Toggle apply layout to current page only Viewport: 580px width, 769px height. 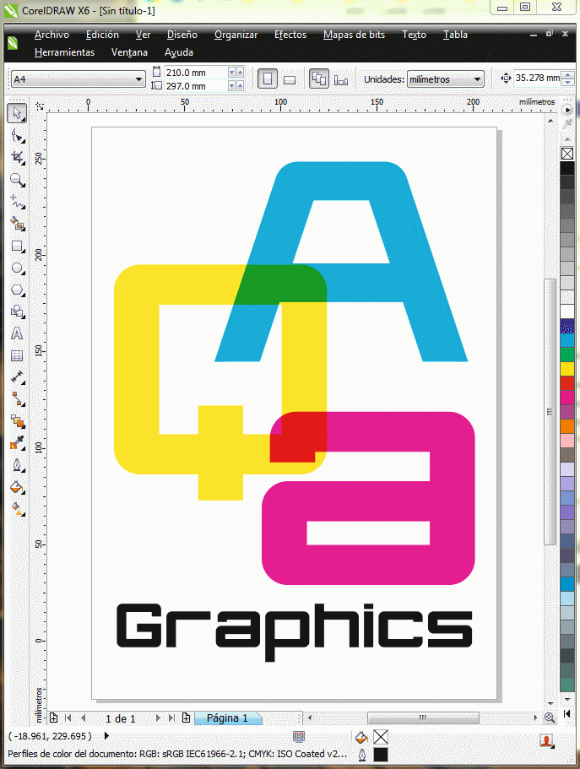[341, 79]
